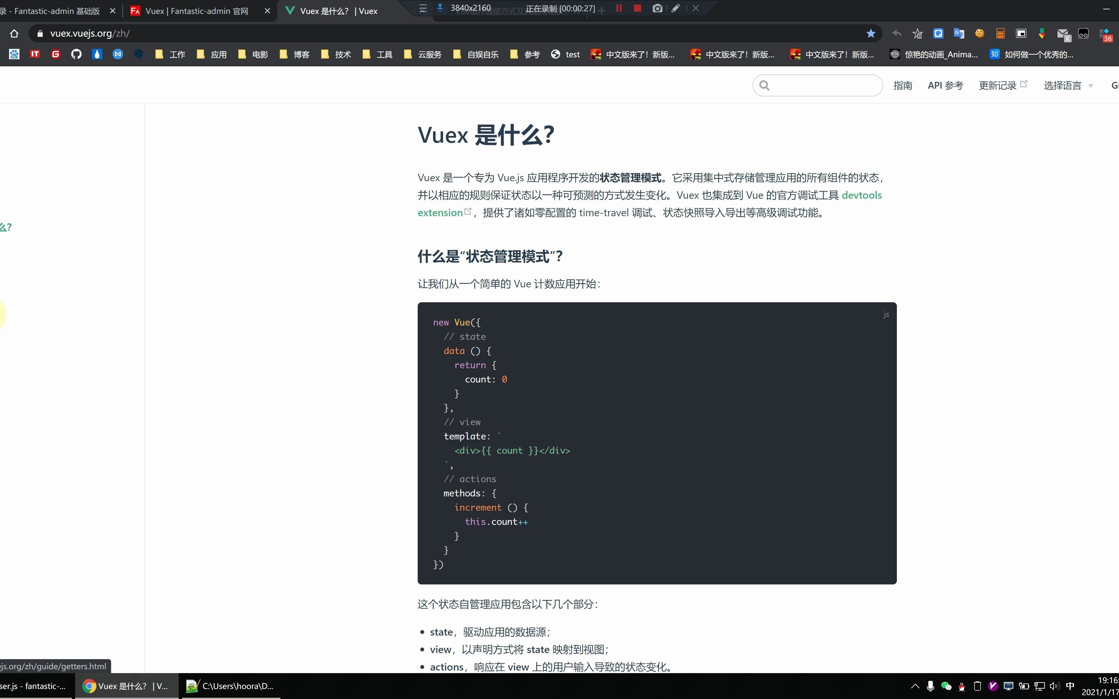Click the taskbar clock and date
The image size is (1119, 699).
pyautogui.click(x=1101, y=686)
